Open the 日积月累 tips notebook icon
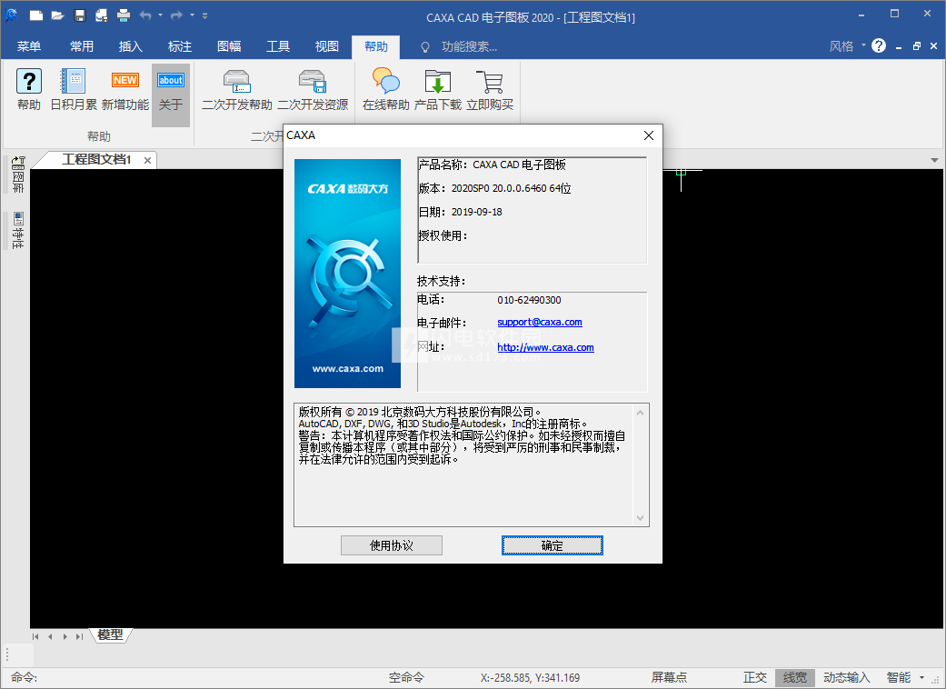 pos(73,89)
